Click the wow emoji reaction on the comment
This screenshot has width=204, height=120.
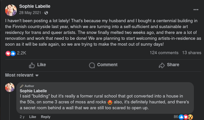click(x=191, y=117)
